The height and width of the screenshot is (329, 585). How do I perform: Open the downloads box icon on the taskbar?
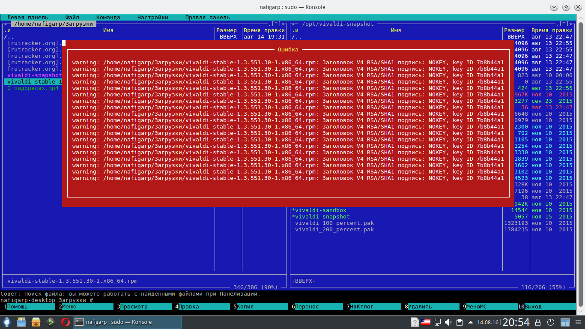[x=36, y=322]
